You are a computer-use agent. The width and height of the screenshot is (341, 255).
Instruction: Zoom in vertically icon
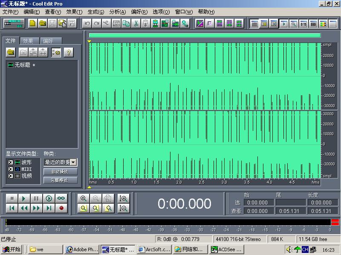coord(123,198)
